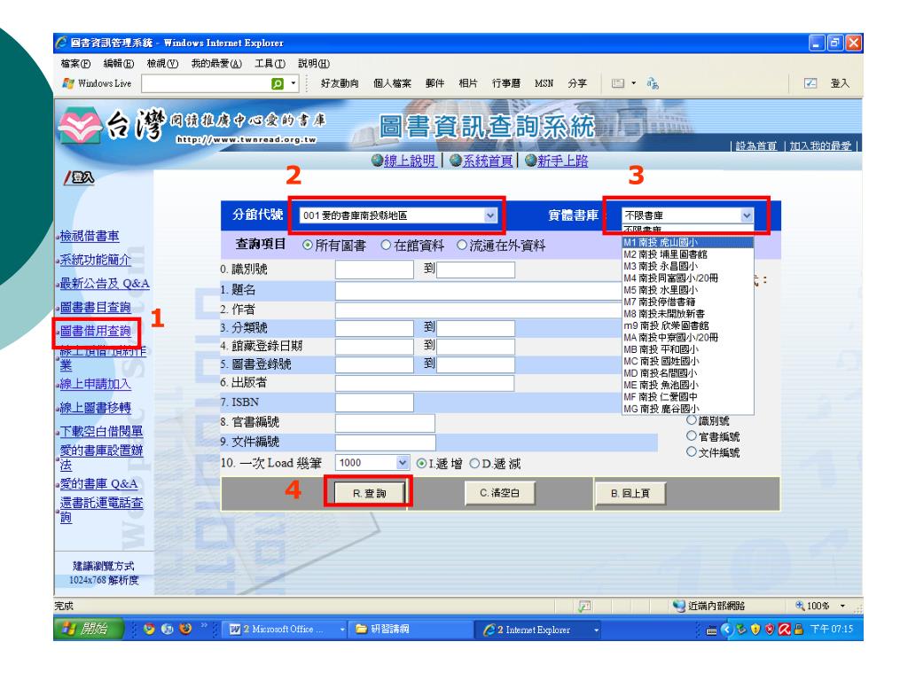The height and width of the screenshot is (681, 908).
Task: Click the R.查詢 search button
Action: [x=369, y=493]
